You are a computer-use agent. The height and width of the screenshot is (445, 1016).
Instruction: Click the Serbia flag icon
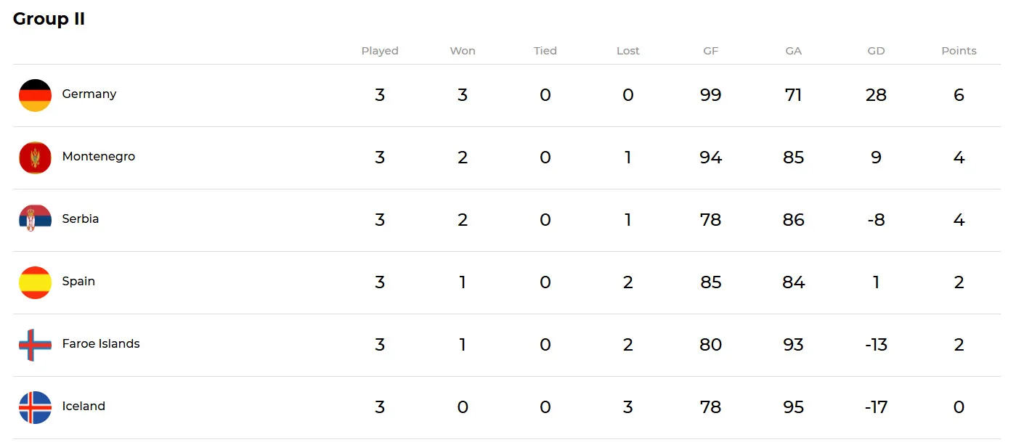pos(35,220)
